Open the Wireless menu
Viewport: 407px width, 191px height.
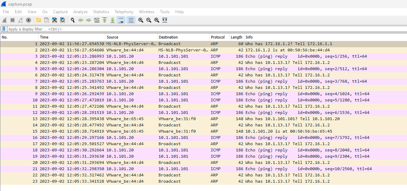pos(147,12)
